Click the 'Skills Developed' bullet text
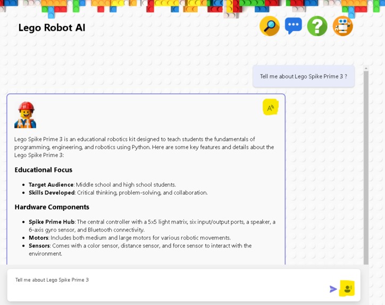The height and width of the screenshot is (305, 385). [118, 193]
